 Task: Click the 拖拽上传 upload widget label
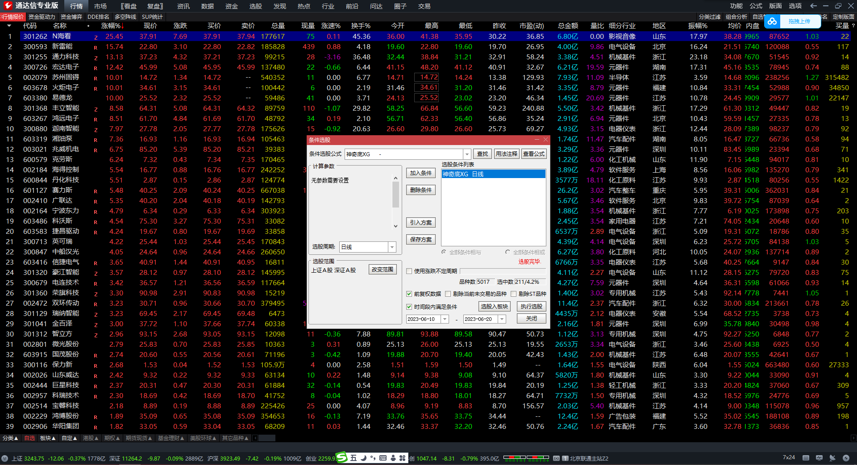click(799, 21)
